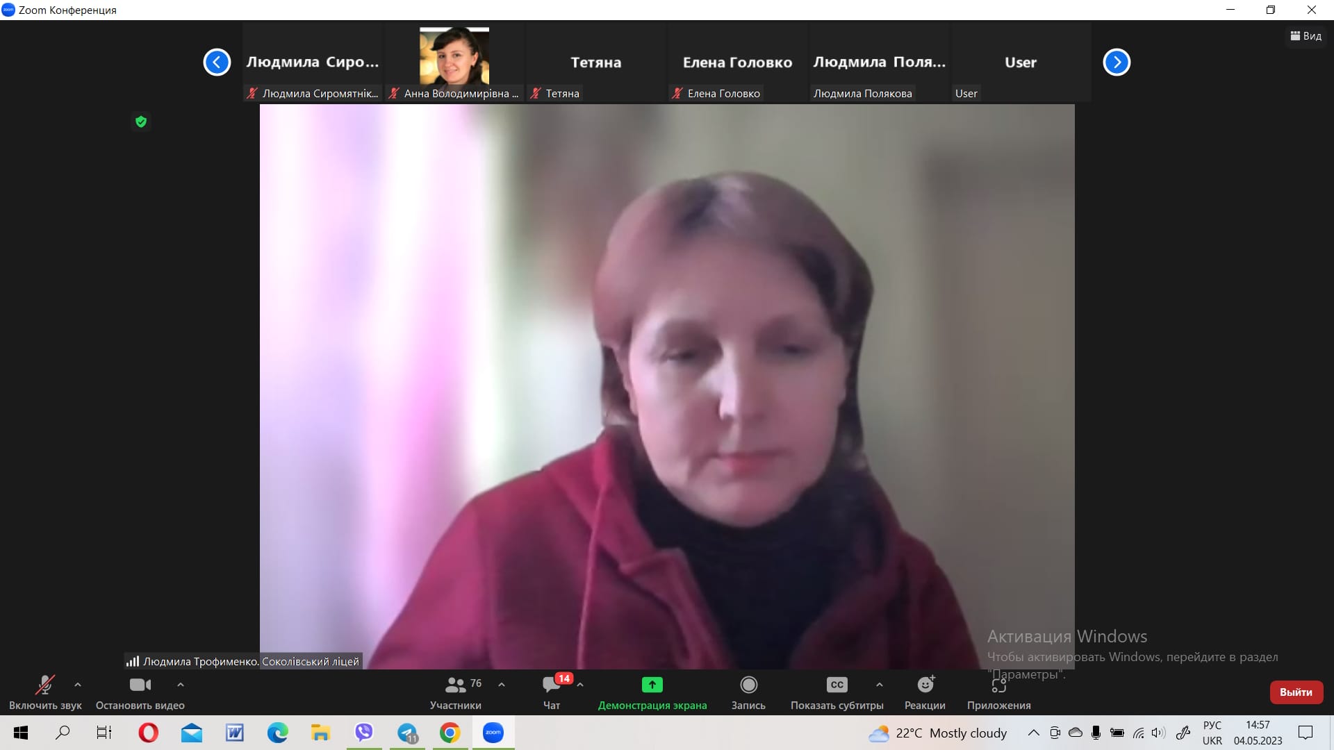Open Mail app from taskbar
1334x750 pixels.
tap(192, 733)
